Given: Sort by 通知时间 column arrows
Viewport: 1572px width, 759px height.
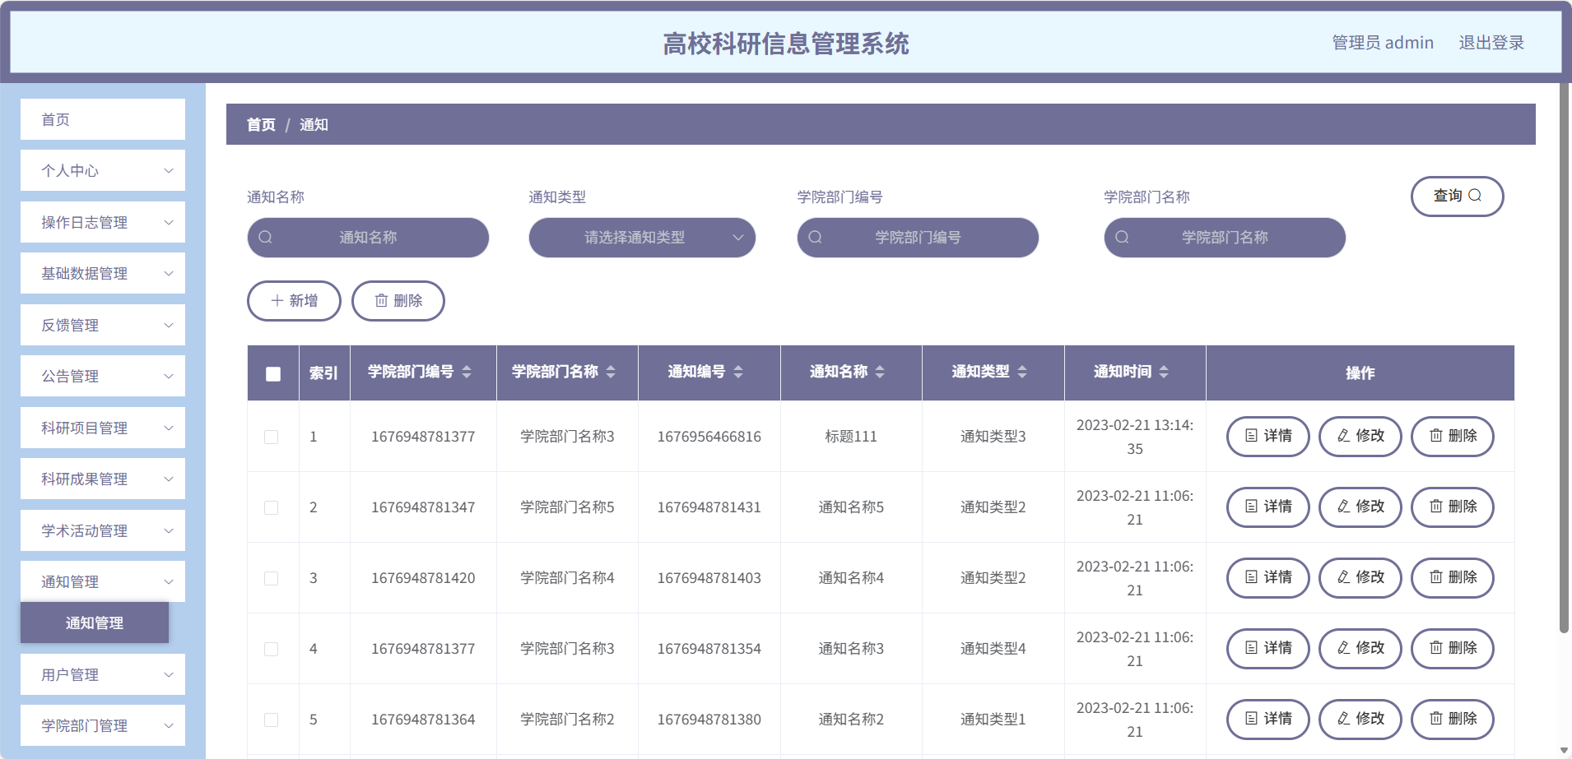Looking at the screenshot, I should [1164, 372].
